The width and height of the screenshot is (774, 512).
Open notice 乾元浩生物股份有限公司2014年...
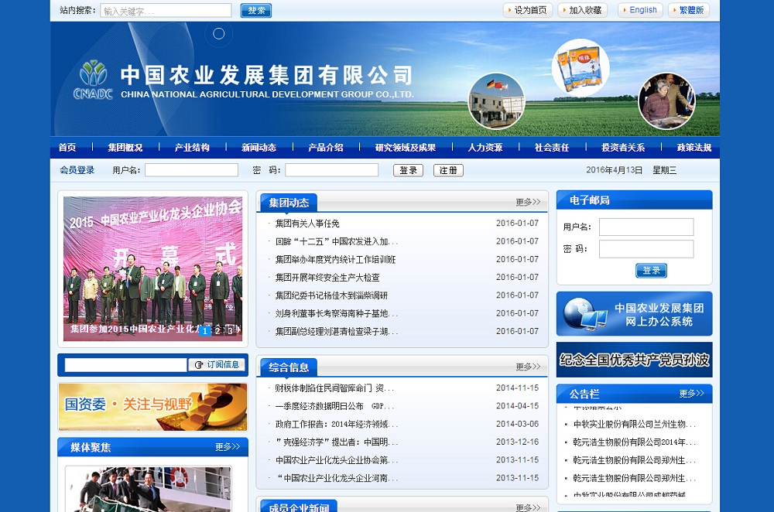click(635, 442)
